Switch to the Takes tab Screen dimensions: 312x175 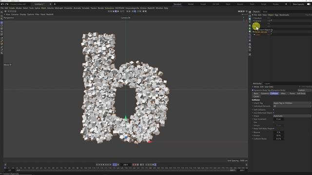(265, 12)
